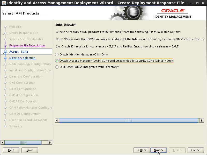Click the Create Response File step label
This screenshot has height=155, width=207.
click(x=24, y=33)
